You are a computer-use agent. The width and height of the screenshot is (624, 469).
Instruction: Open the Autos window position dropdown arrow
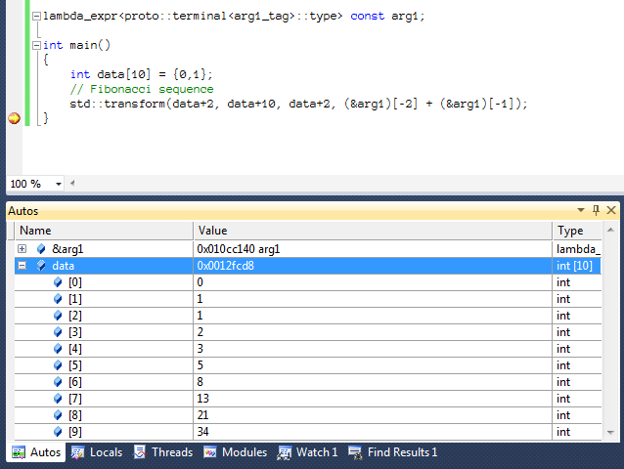[x=580, y=211]
